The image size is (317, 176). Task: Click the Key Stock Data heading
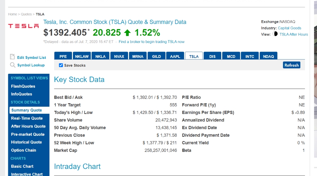(x=79, y=79)
